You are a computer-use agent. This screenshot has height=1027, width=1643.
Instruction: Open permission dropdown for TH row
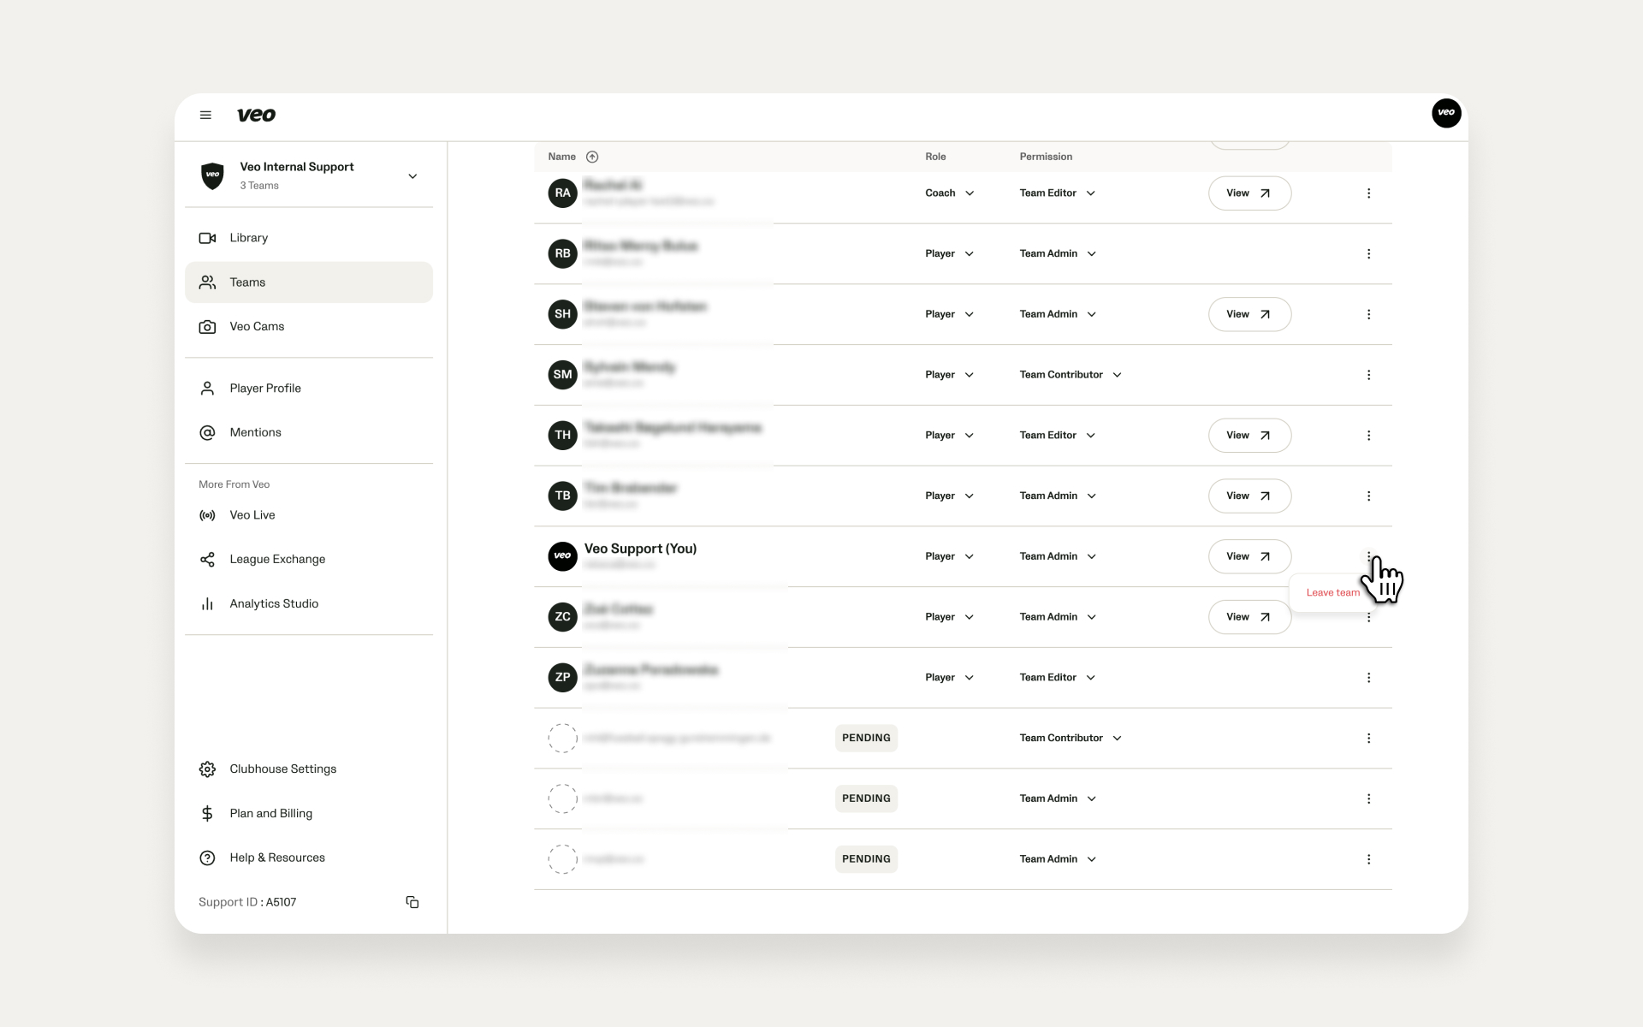point(1058,436)
